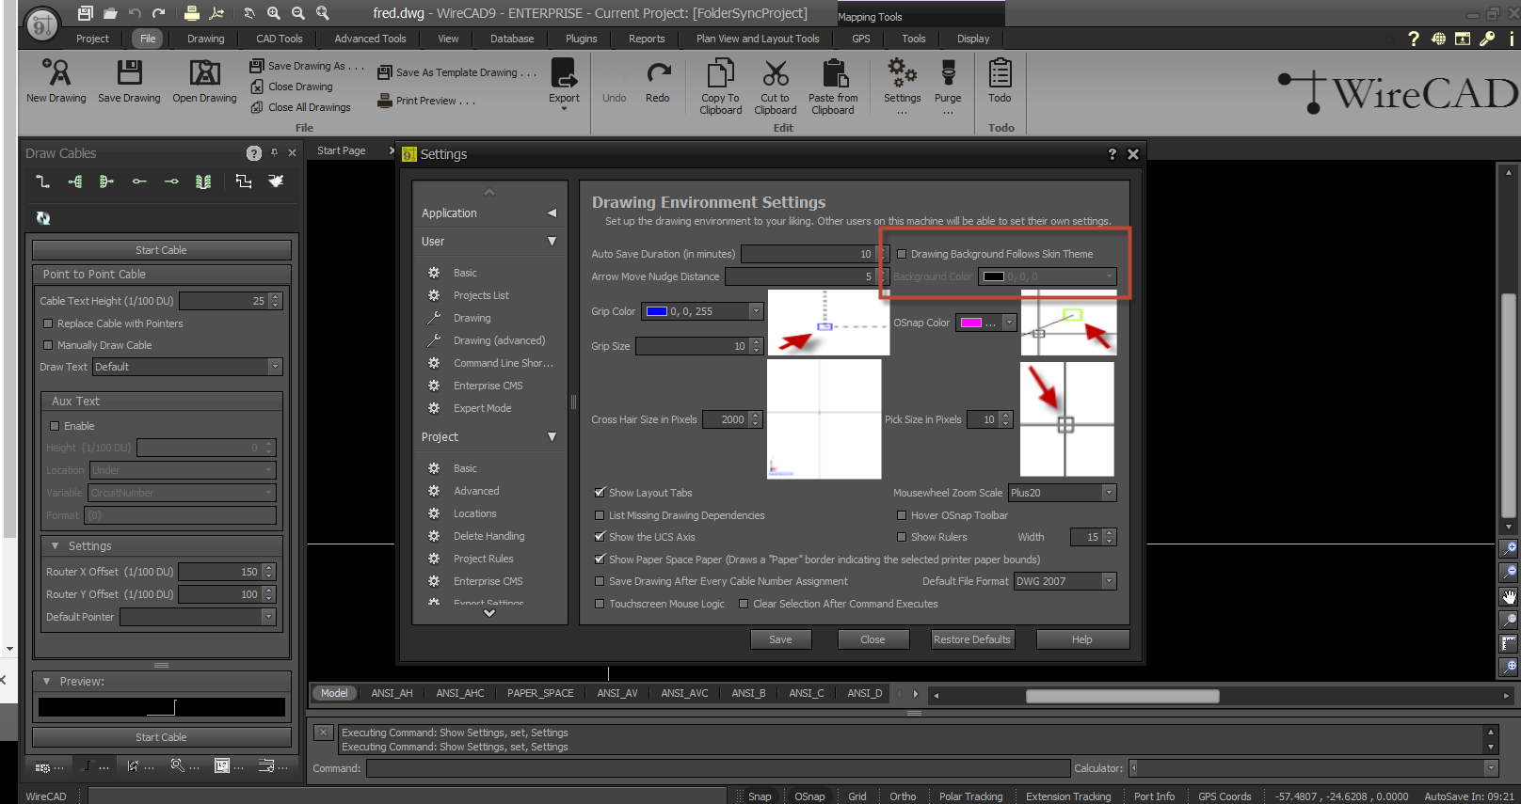Collapse the Project section in Settings
This screenshot has width=1521, height=804.
552,437
